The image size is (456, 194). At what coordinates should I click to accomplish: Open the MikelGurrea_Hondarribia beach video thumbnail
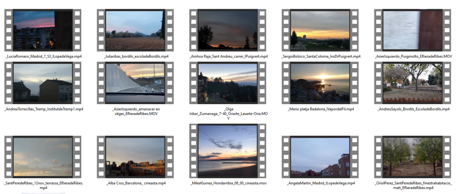[x=228, y=151]
